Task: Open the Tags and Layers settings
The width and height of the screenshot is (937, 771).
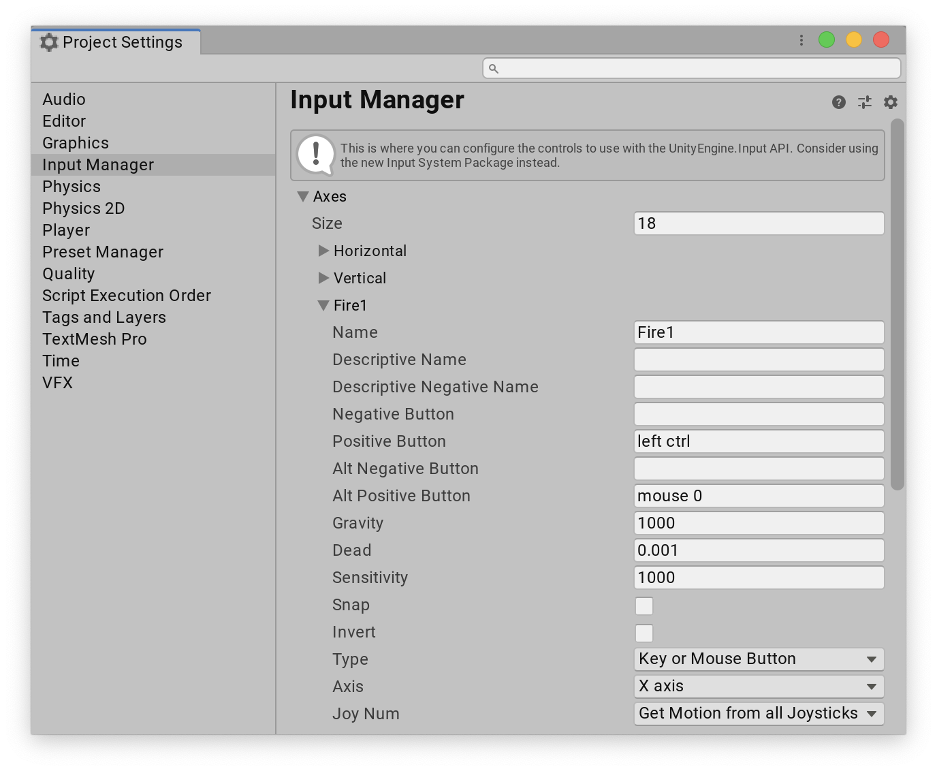Action: pyautogui.click(x=104, y=317)
